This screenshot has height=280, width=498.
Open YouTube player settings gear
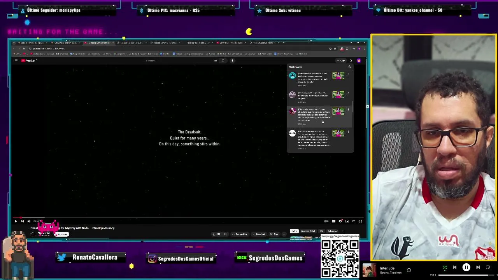[340, 221]
